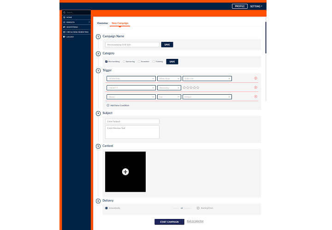The image size is (332, 230).
Task: Delete the second trigger condition row
Action: pos(256,87)
